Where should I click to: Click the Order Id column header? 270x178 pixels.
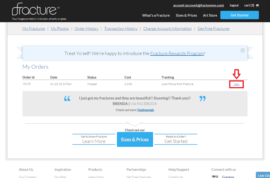click(28, 77)
